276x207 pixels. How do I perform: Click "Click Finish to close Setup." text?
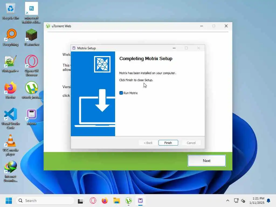(x=136, y=80)
